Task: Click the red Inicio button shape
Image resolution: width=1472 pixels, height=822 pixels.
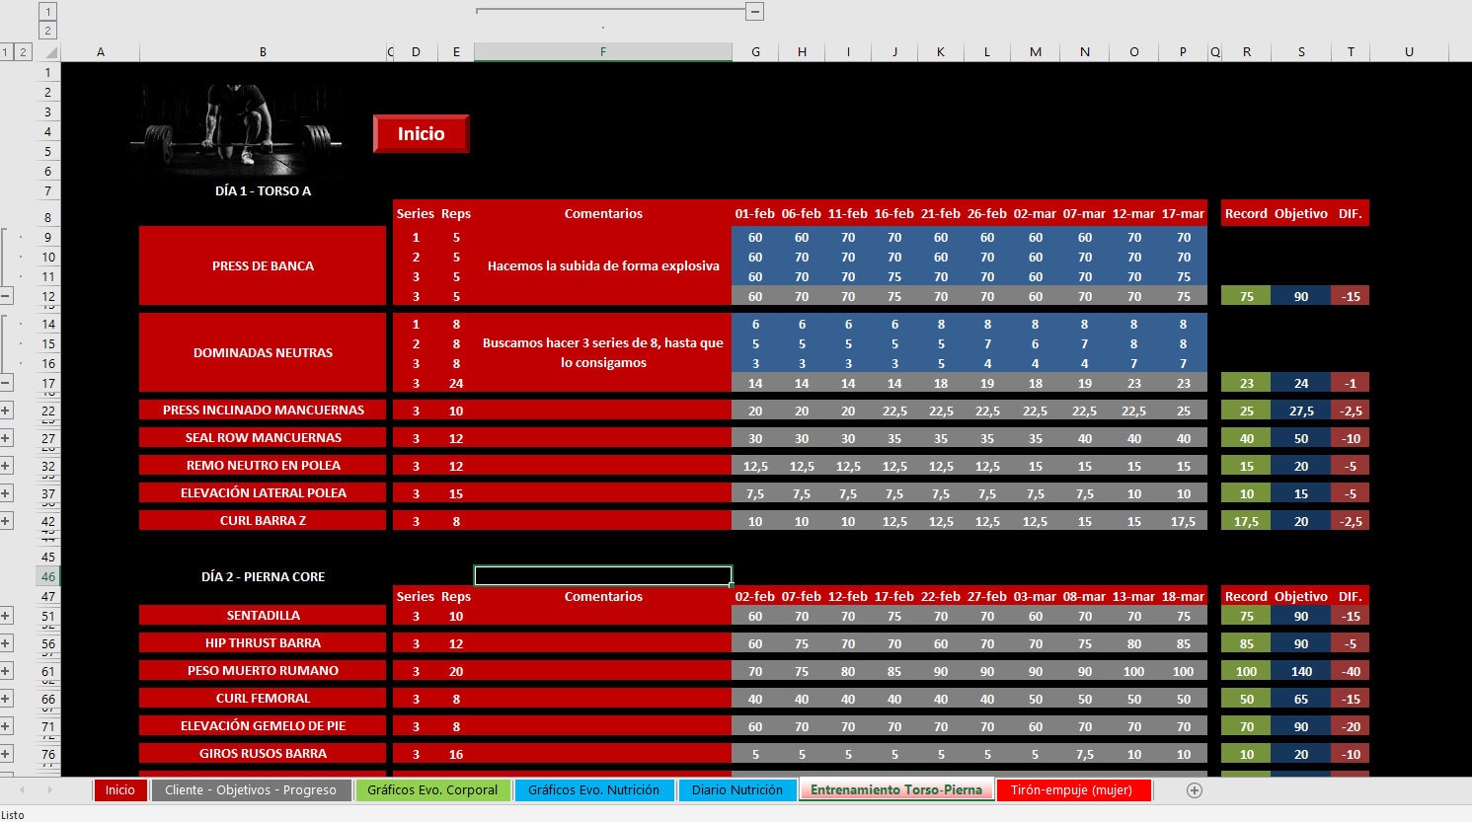Action: pos(421,133)
